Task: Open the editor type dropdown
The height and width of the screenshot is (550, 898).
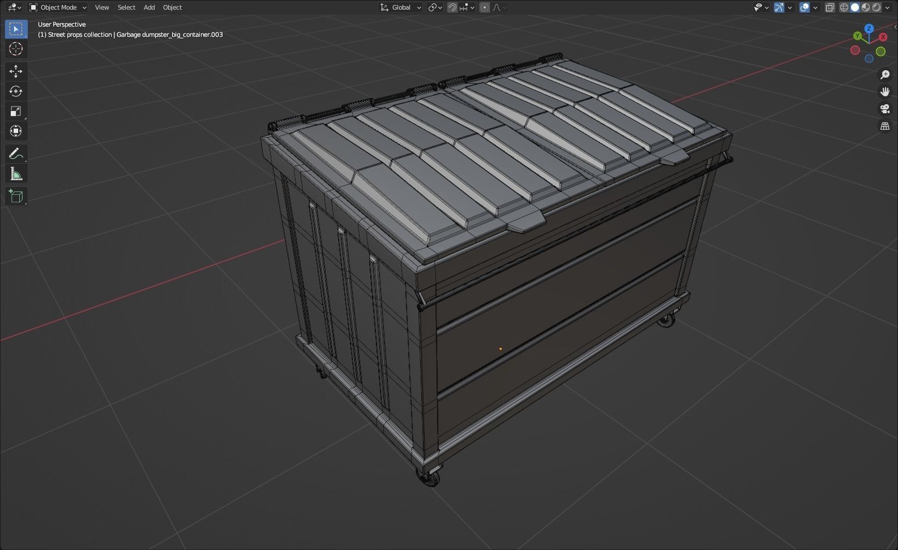Action: pos(14,7)
